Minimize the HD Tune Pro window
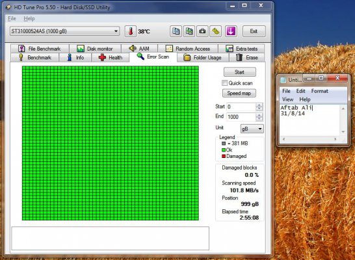The width and height of the screenshot is (355, 260). click(233, 6)
